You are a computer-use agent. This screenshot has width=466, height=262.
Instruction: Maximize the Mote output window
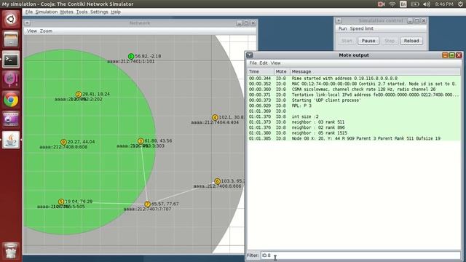(x=451, y=55)
